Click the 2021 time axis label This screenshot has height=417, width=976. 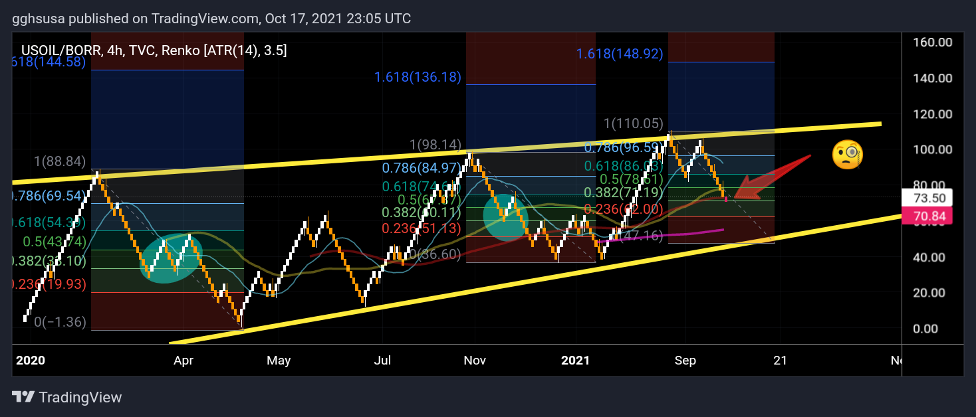(576, 361)
